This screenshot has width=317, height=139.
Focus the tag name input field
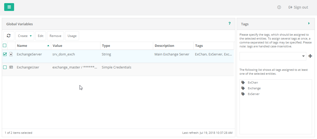pos(270,56)
